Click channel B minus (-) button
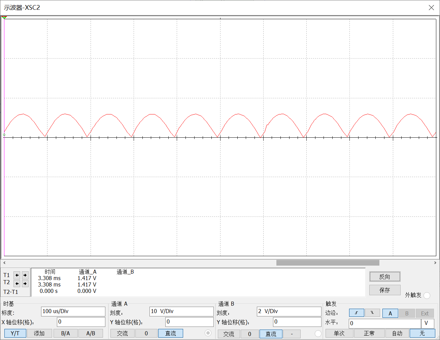This screenshot has width=440, height=340. (292, 334)
